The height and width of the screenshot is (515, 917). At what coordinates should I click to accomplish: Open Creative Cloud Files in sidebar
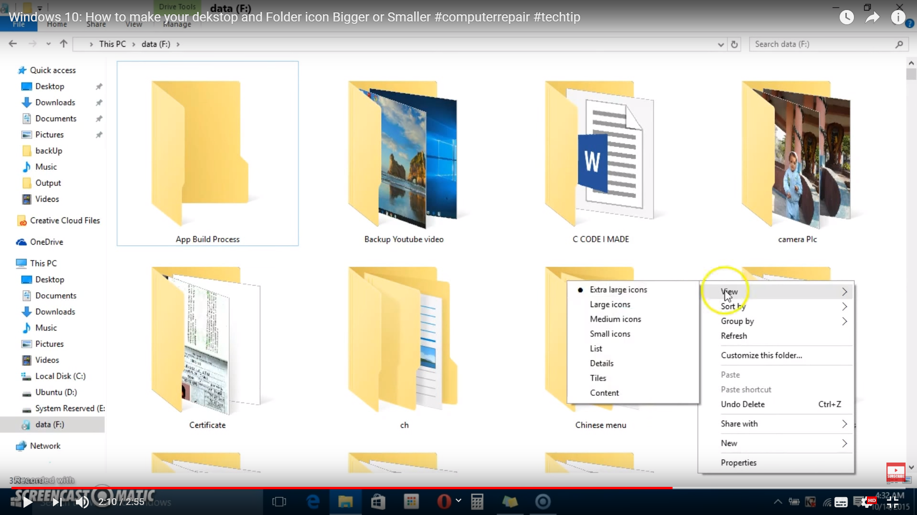pyautogui.click(x=65, y=221)
